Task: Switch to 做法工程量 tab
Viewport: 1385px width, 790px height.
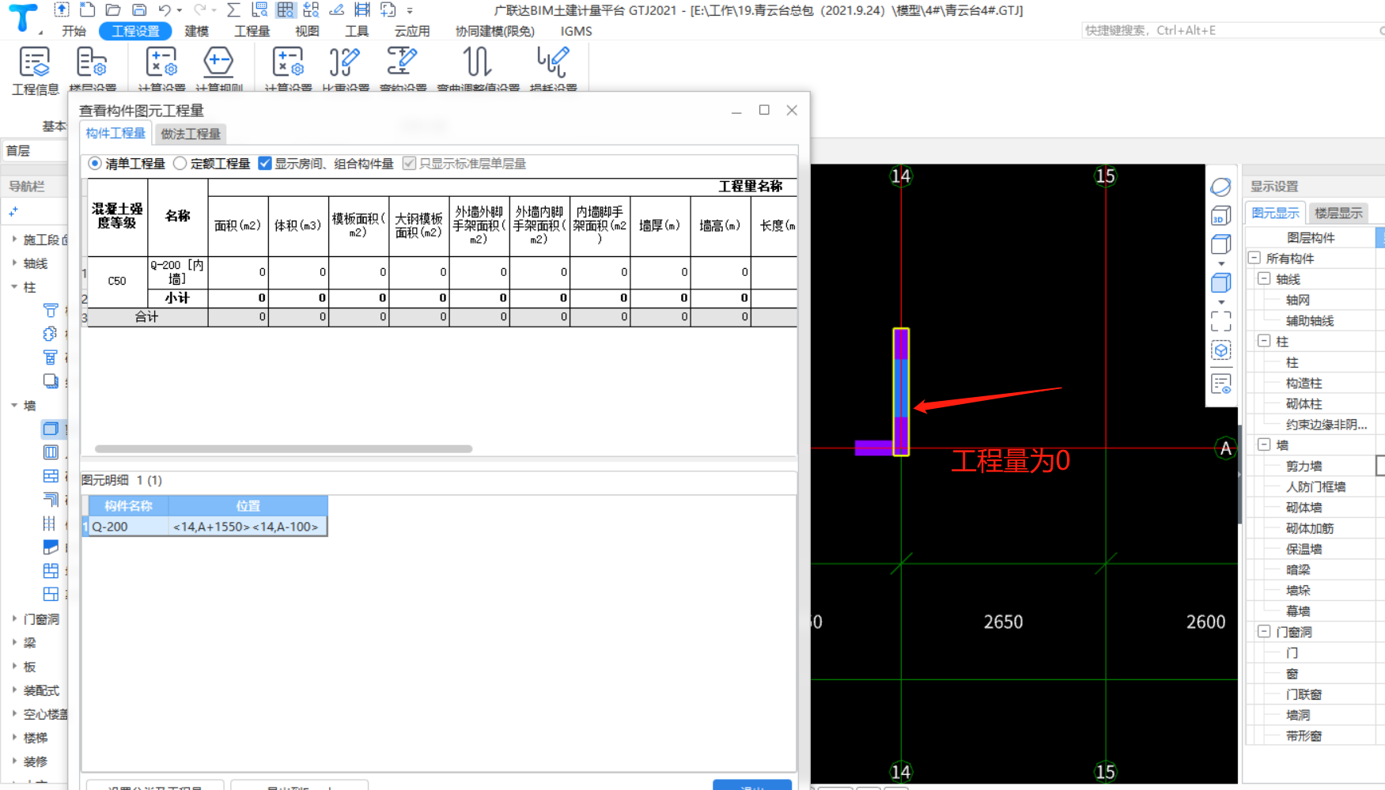Action: [191, 134]
